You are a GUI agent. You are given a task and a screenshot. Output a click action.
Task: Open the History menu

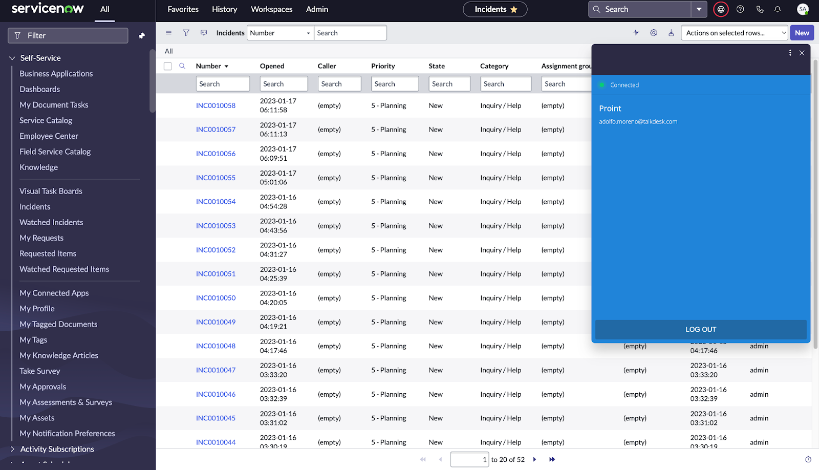point(224,9)
